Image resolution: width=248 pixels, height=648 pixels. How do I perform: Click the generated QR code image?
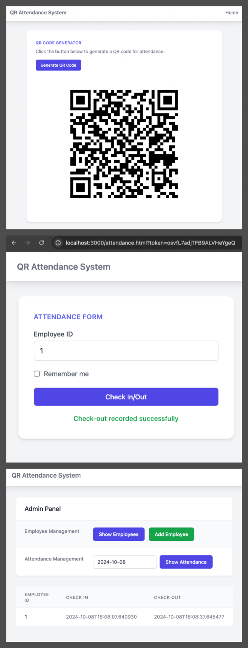coord(124,144)
